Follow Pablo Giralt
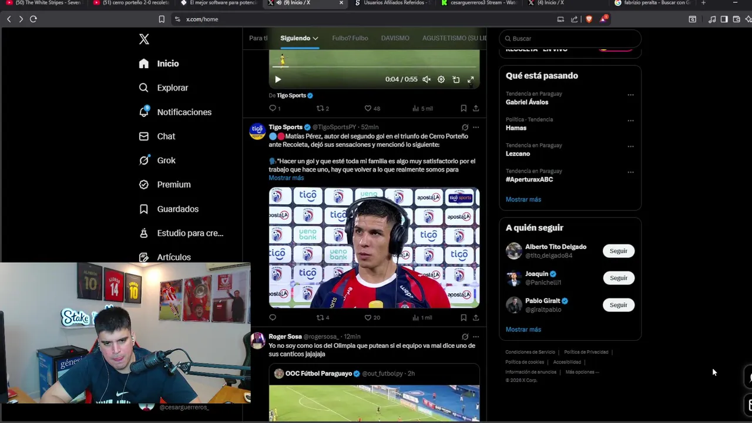 (618, 305)
